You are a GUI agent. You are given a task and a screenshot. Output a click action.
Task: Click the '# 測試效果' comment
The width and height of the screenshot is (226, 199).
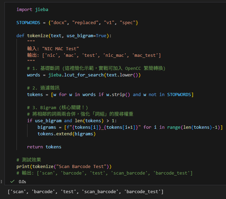[29, 160]
